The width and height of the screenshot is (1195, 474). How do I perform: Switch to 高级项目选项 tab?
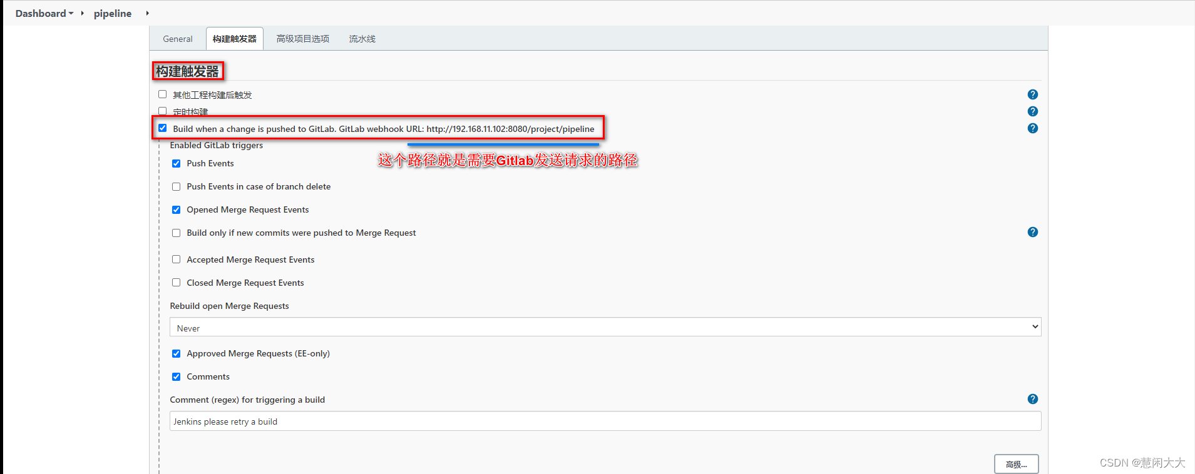303,39
